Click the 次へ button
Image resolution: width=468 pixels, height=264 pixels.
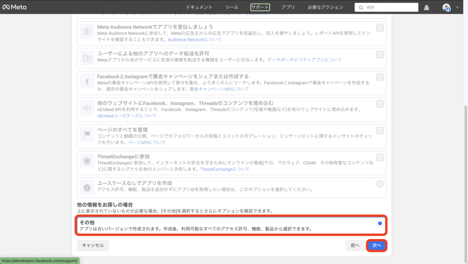tap(377, 245)
